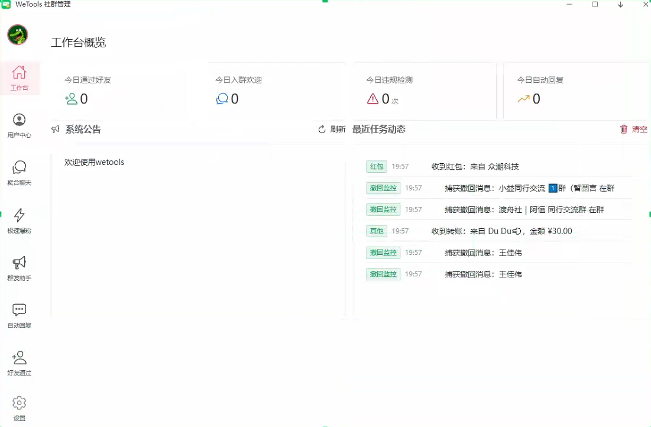Select the 极速爆粉 lightning icon

coord(20,221)
